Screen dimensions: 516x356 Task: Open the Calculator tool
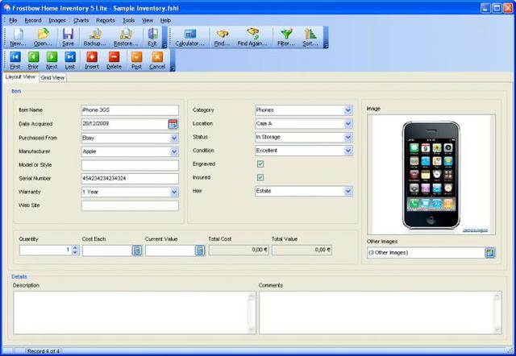point(190,37)
